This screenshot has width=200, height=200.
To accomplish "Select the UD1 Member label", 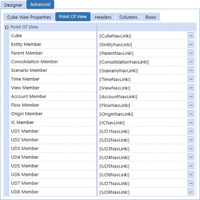I will click(25, 131).
